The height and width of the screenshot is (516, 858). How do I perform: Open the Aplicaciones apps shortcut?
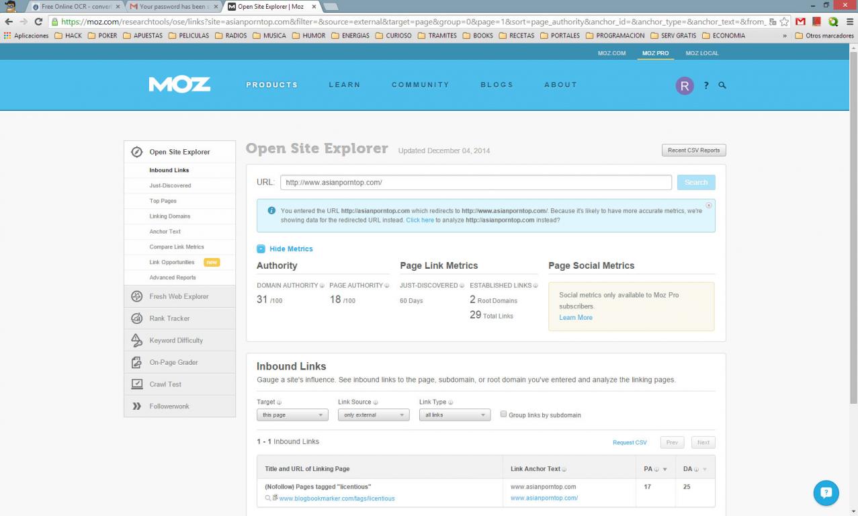click(x=27, y=36)
